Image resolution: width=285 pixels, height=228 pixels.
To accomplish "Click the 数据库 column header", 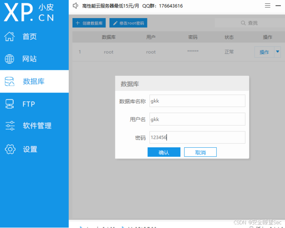I will [109, 37].
